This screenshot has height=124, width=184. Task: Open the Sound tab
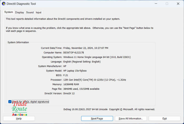[30, 12]
